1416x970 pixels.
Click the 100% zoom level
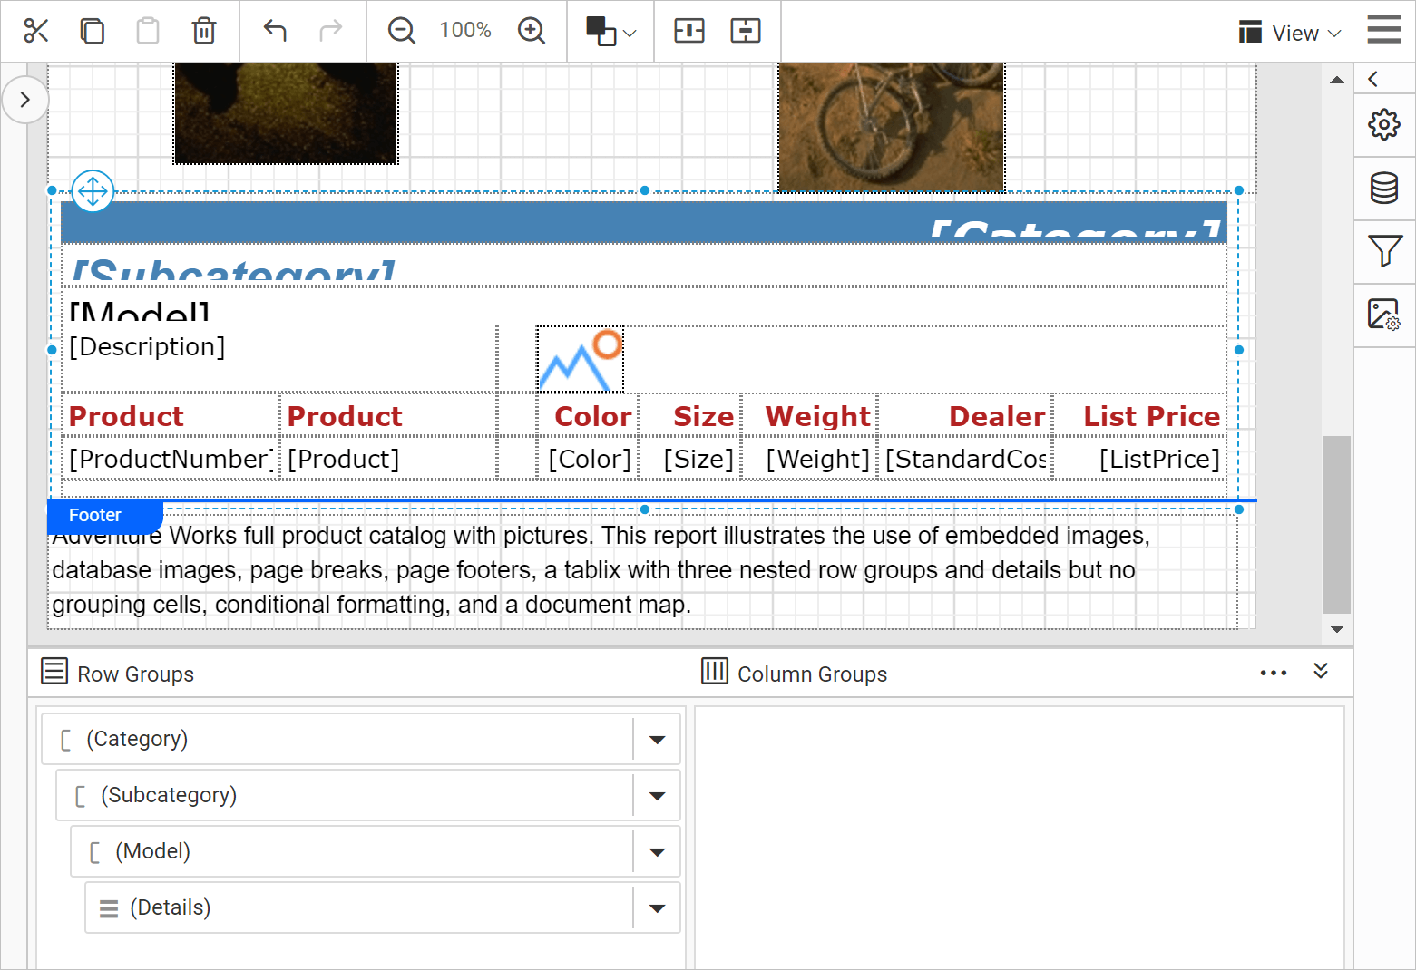click(x=465, y=31)
